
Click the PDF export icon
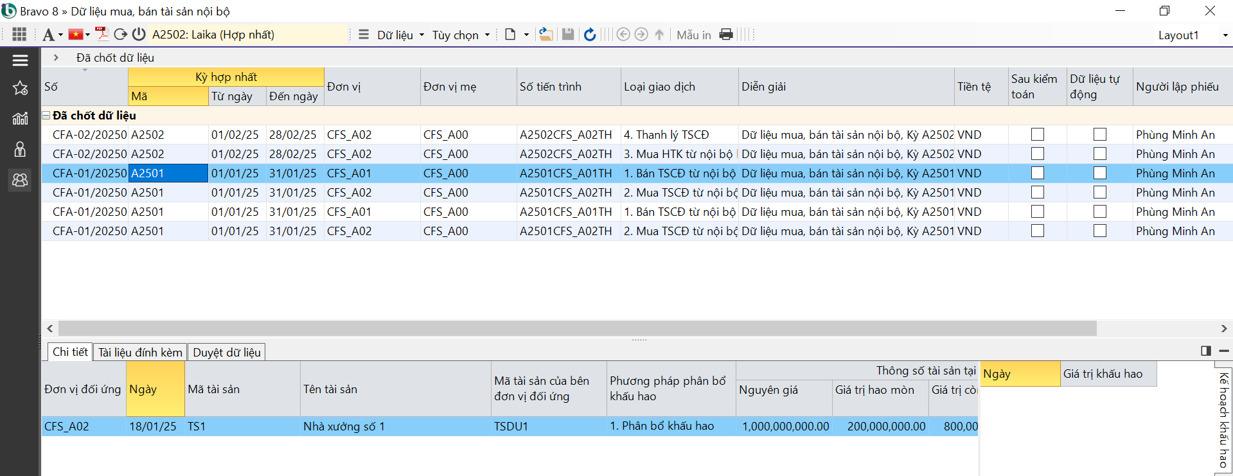[x=102, y=34]
